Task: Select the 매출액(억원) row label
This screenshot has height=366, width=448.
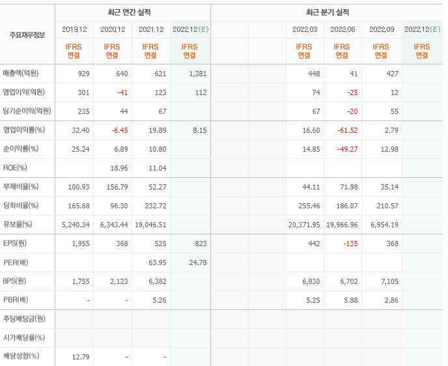Action: click(x=21, y=74)
